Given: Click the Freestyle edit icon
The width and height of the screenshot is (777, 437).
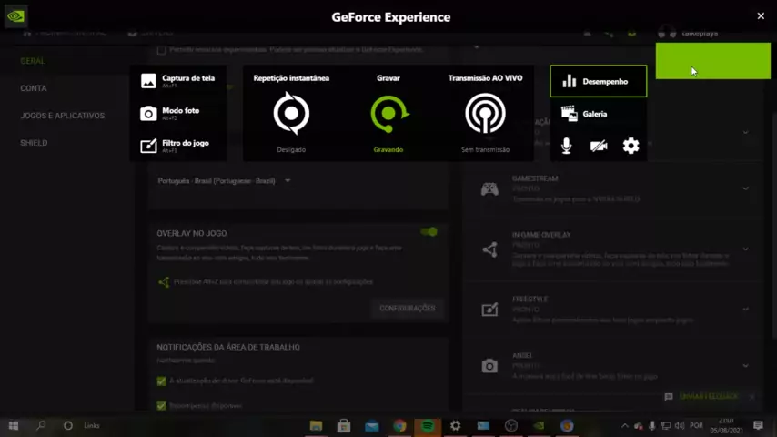Looking at the screenshot, I should pyautogui.click(x=489, y=310).
